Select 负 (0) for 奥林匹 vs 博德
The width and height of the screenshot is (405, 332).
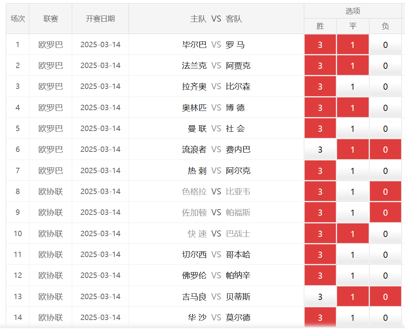[x=385, y=107]
